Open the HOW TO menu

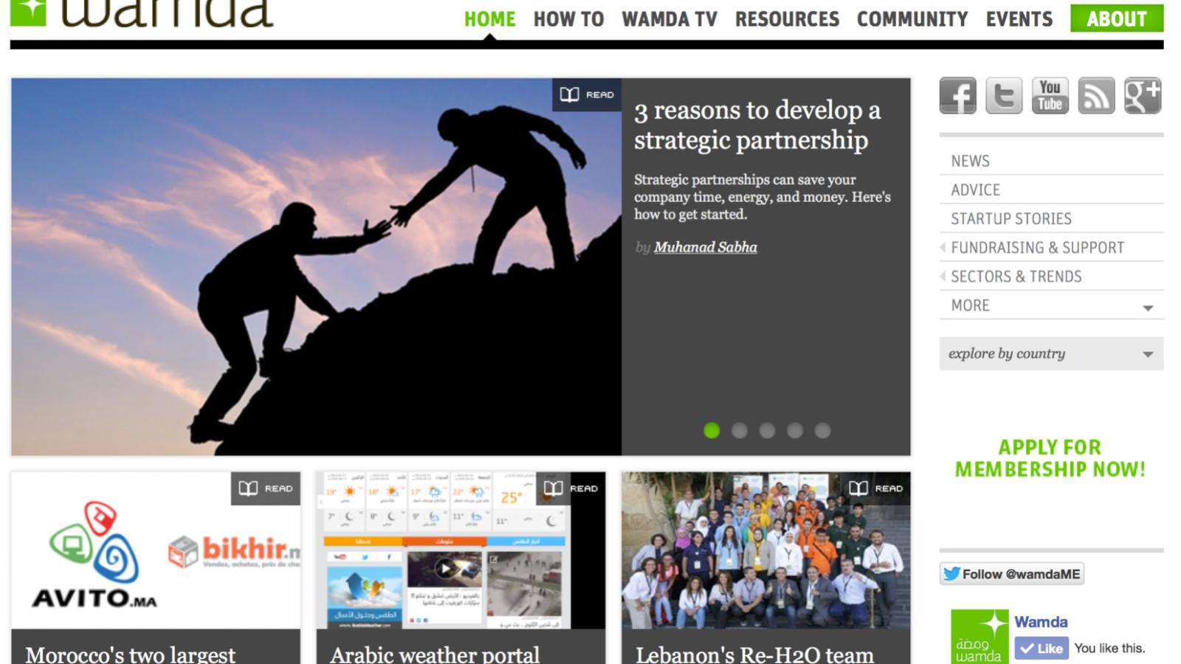[x=568, y=19]
